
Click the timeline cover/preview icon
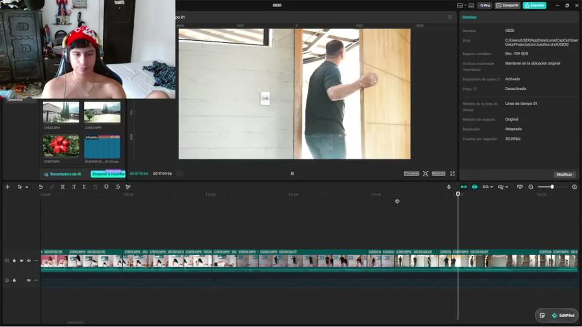click(520, 187)
